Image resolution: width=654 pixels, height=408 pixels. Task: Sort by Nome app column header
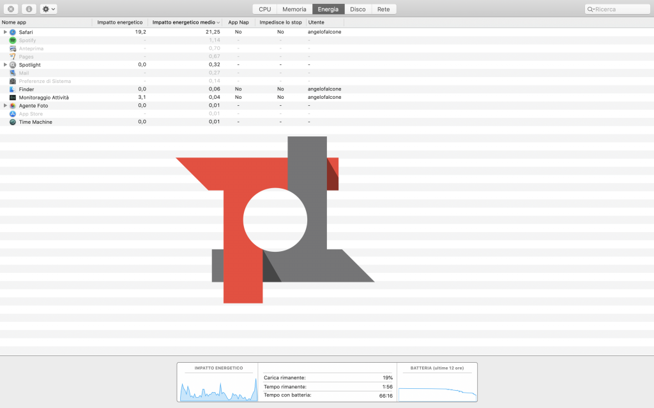[x=45, y=22]
